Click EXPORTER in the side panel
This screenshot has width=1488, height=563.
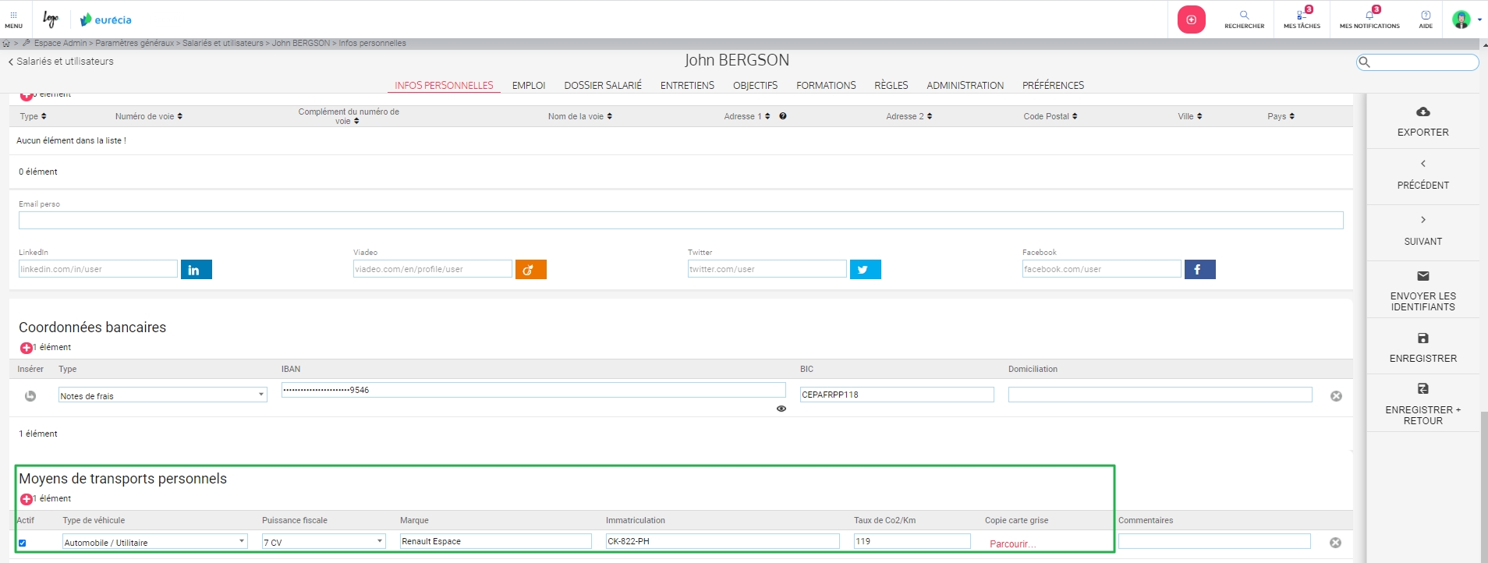point(1423,122)
